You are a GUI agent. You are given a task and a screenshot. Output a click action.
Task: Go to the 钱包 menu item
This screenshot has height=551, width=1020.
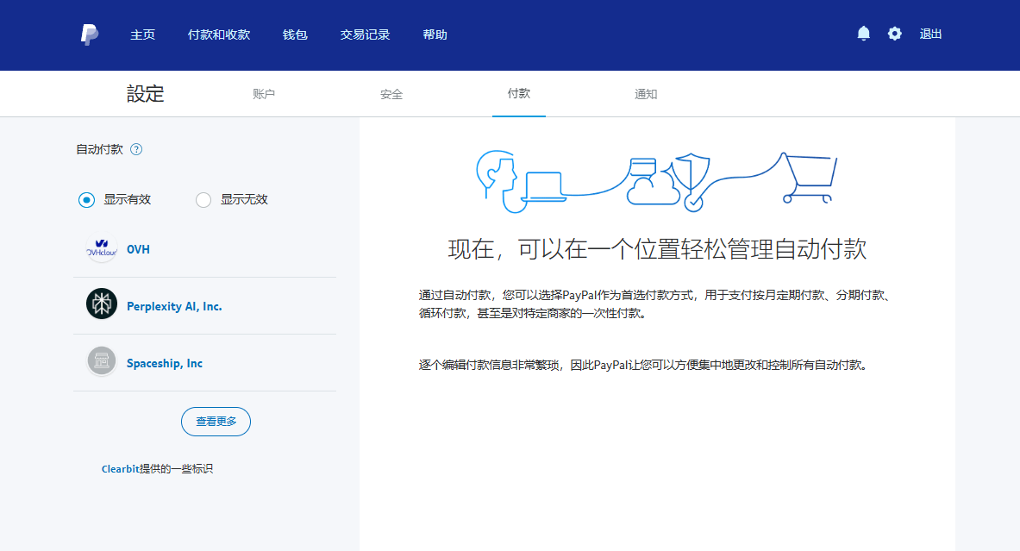point(295,34)
